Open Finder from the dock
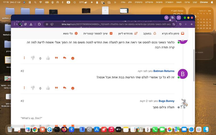 (206, 129)
